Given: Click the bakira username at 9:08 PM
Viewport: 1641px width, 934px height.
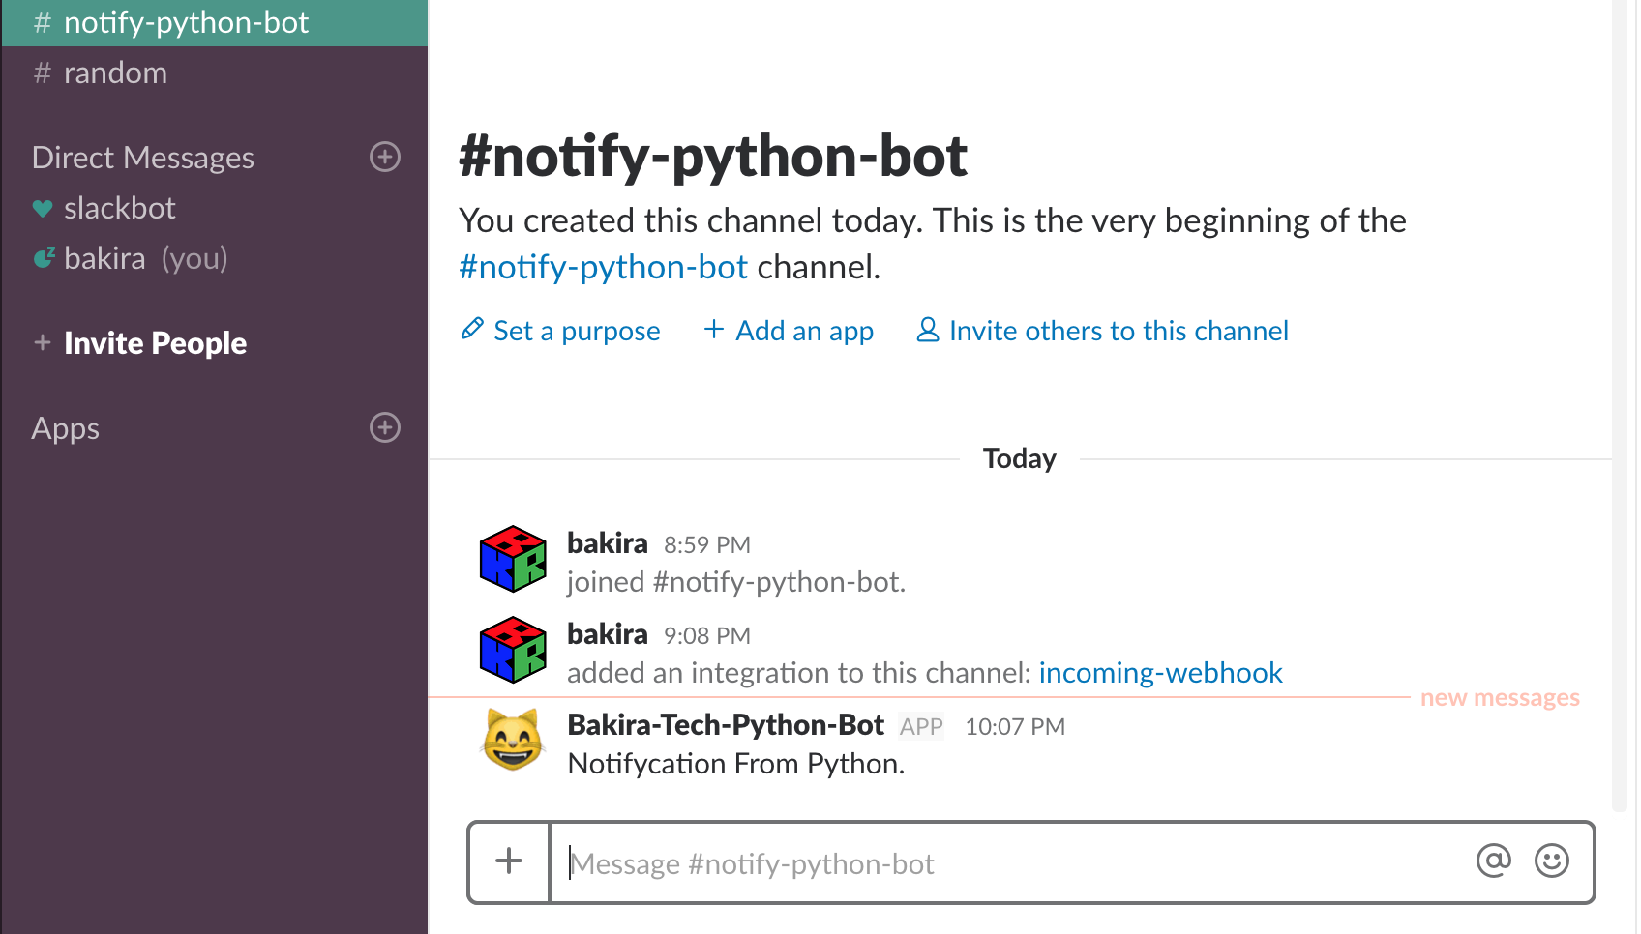Looking at the screenshot, I should pos(607,634).
